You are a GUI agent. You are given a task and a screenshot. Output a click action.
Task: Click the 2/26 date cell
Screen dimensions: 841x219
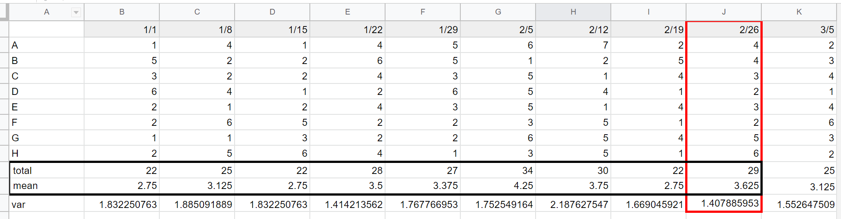724,30
